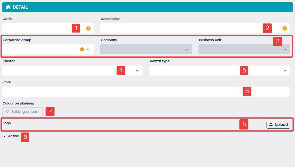This screenshot has width=295, height=167.
Task: Open the Company dropdown
Action: tap(146, 50)
